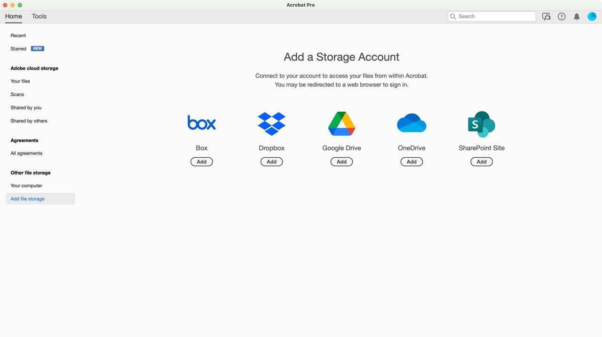
Task: Switch to the Home tab
Action: pyautogui.click(x=14, y=16)
